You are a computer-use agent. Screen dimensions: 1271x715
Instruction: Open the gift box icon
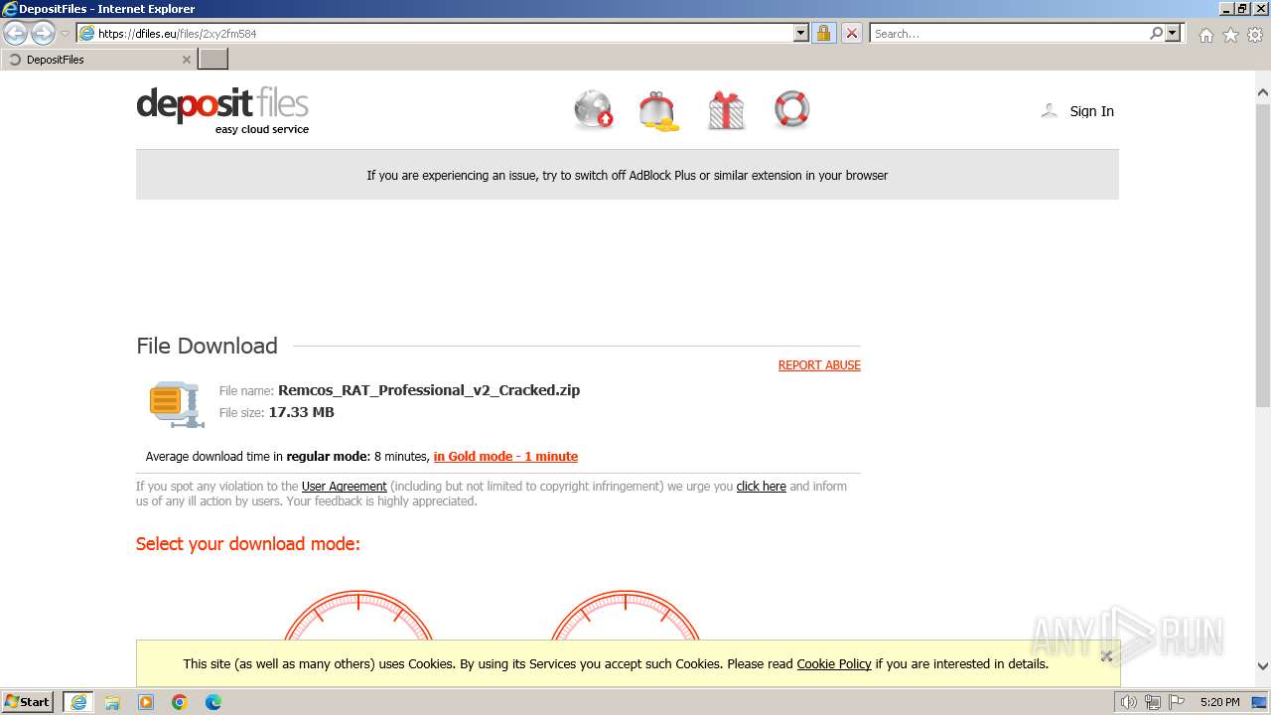tap(726, 110)
